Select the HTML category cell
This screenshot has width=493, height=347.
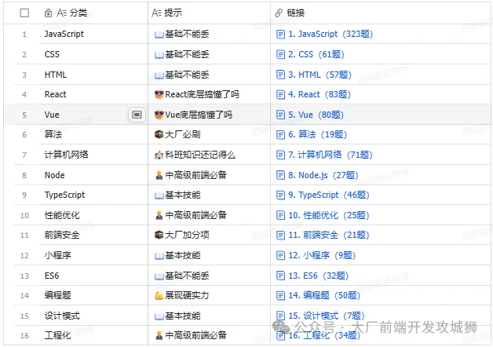coord(93,75)
